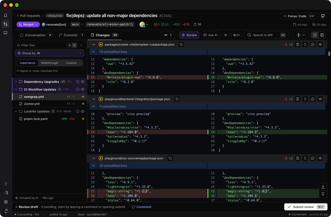Open the notifications bell in the sidebar
This screenshot has width=331, height=217.
click(6, 16)
